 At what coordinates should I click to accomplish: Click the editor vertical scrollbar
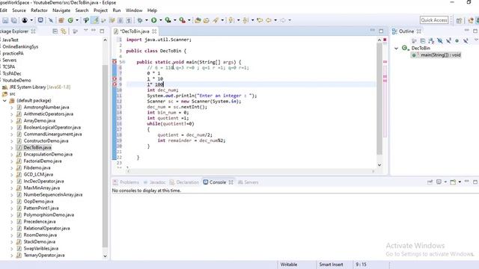[379, 99]
